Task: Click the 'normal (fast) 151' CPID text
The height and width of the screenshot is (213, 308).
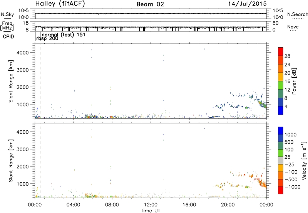Action: [x=64, y=35]
